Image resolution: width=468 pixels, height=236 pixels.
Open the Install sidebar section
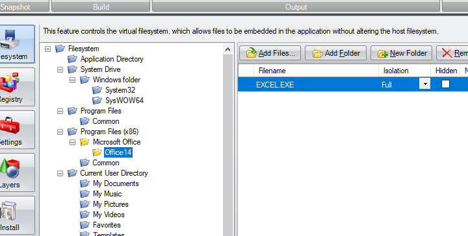tap(17, 215)
